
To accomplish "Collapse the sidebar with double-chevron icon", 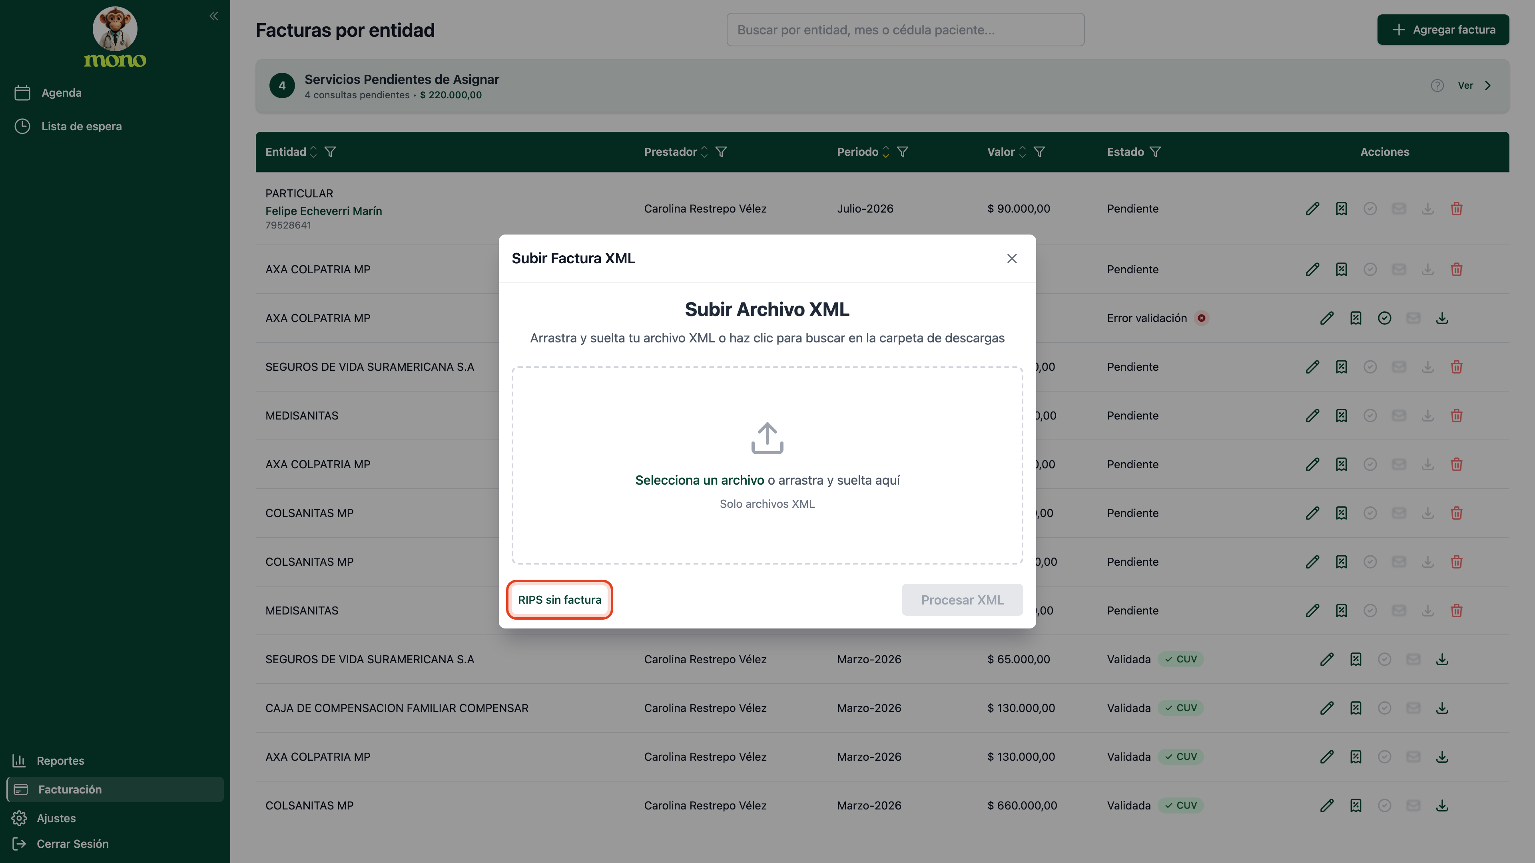I will 214,16.
